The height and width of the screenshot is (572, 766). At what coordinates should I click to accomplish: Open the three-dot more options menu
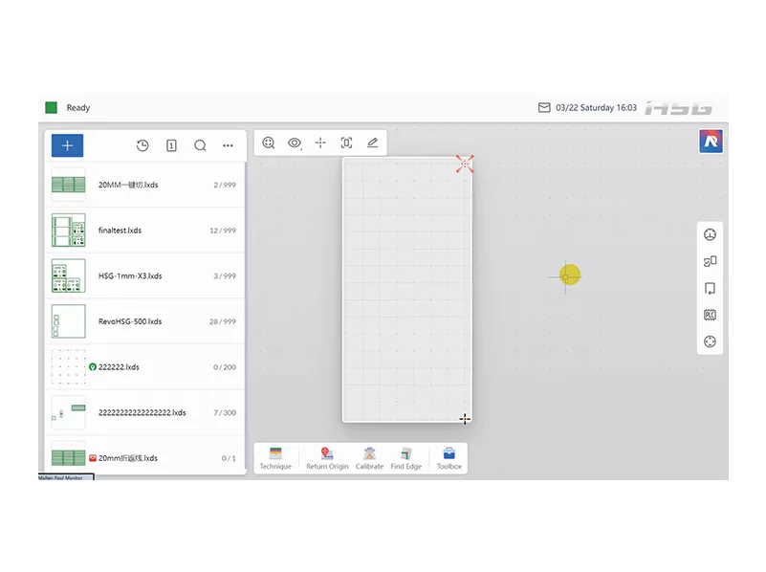coord(228,145)
